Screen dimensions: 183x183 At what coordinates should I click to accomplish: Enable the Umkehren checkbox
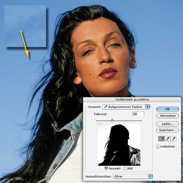158,146
